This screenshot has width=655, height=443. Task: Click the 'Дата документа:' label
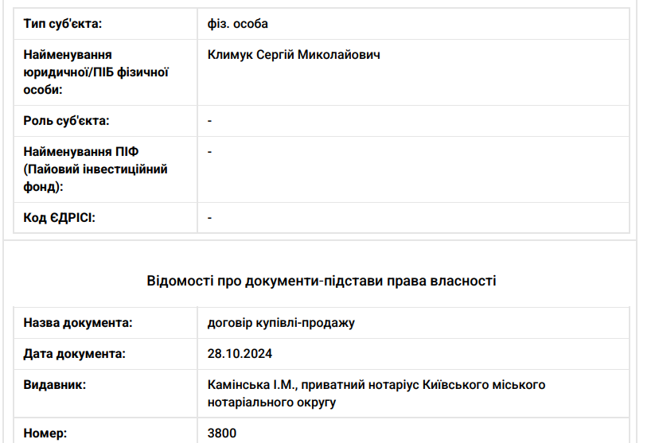75,353
